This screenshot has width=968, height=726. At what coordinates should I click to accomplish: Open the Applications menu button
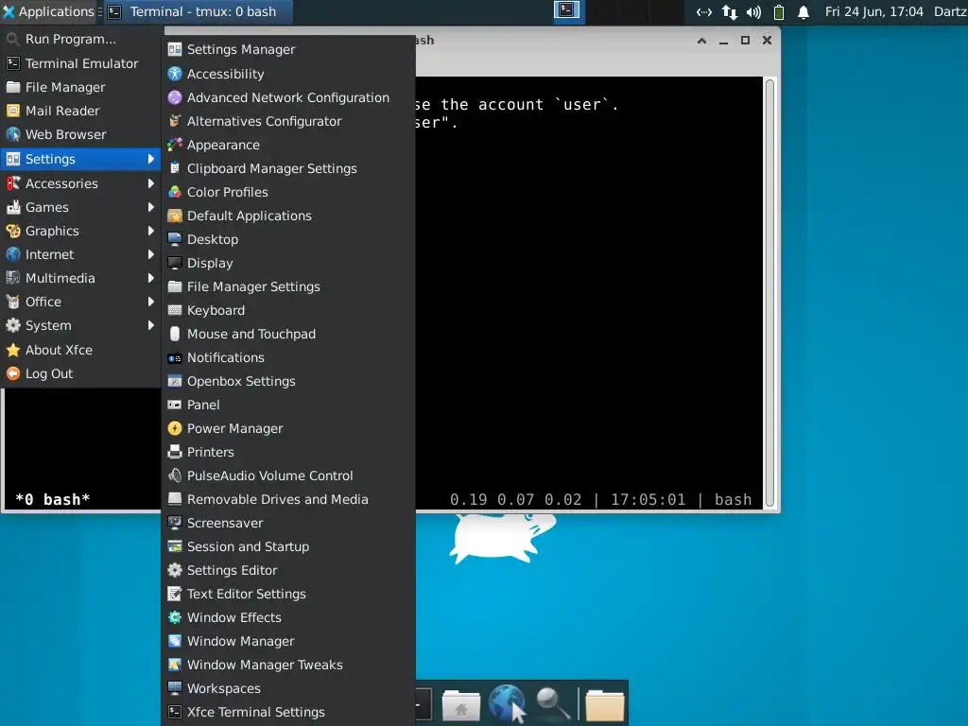[49, 11]
